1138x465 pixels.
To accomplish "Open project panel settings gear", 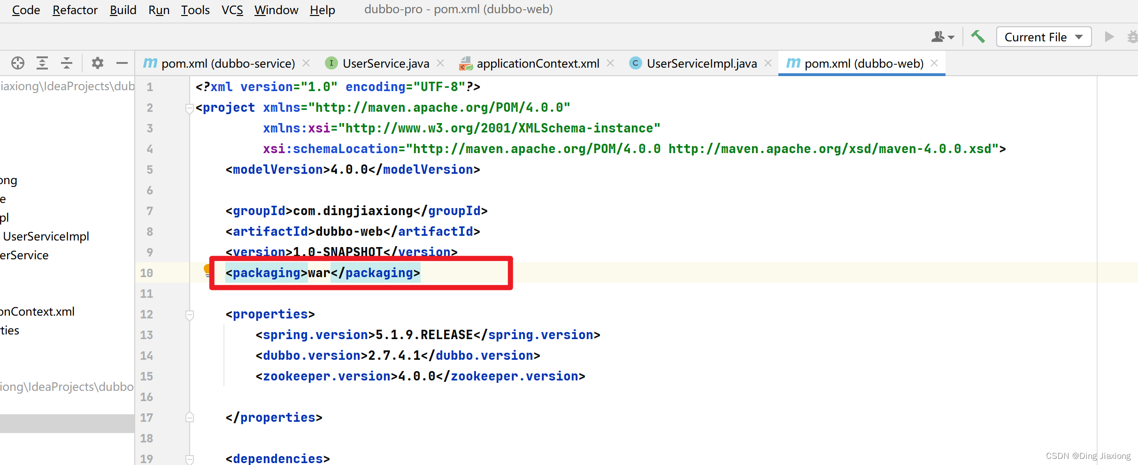I will pos(97,63).
